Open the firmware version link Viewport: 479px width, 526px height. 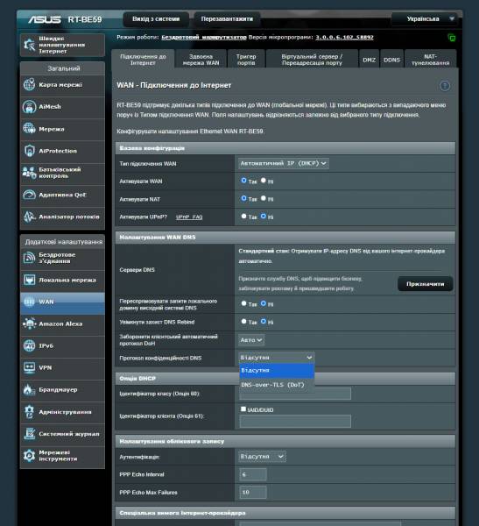pyautogui.click(x=344, y=37)
